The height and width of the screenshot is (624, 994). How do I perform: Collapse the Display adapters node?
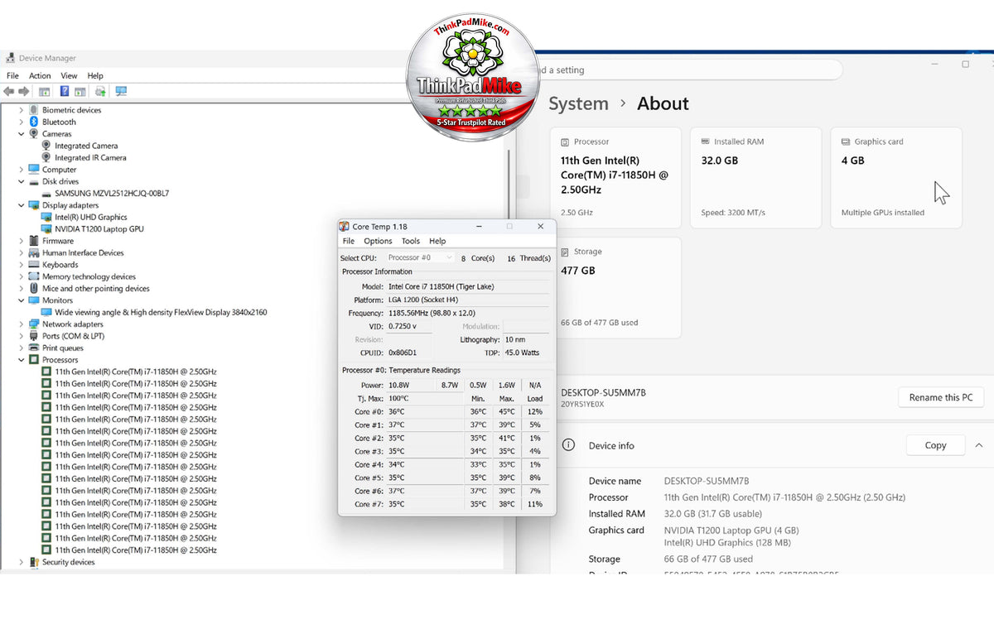point(22,205)
